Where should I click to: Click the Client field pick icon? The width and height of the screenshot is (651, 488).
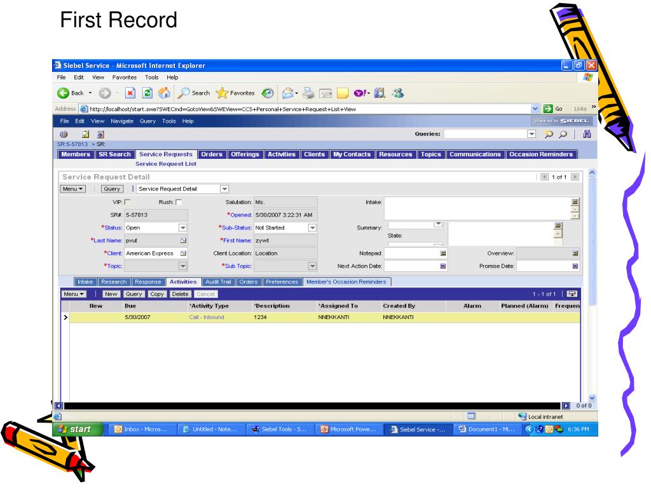(183, 253)
